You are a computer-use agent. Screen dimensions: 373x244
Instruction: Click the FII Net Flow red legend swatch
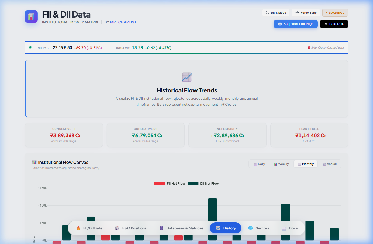[x=160, y=184]
